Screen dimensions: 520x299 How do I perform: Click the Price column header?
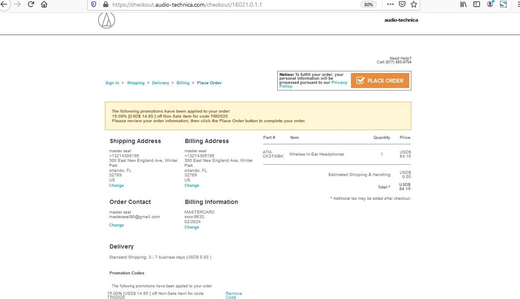(x=405, y=138)
